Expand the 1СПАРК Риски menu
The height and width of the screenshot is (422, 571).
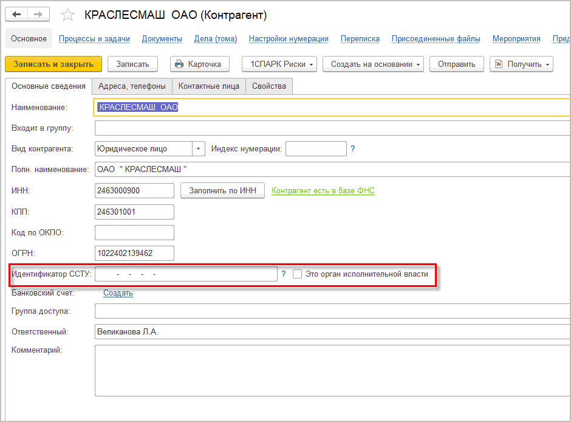coord(279,64)
